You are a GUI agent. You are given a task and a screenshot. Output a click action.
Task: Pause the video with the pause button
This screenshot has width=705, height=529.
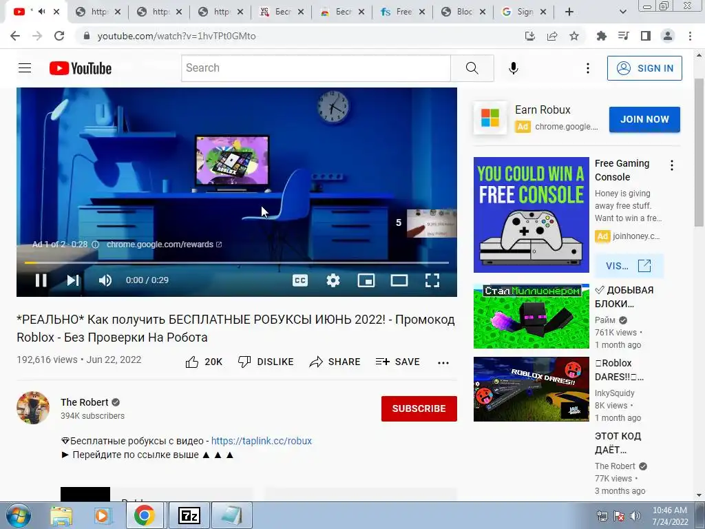coord(41,280)
